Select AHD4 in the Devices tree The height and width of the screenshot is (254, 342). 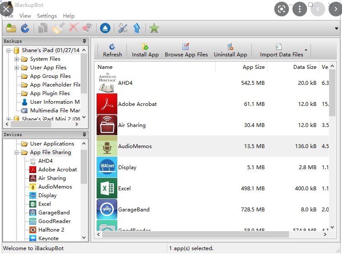45,161
